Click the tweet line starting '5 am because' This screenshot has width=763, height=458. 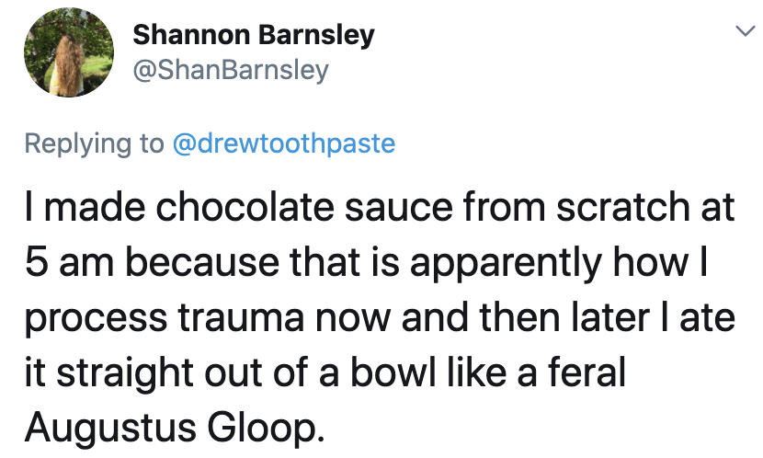click(x=366, y=262)
